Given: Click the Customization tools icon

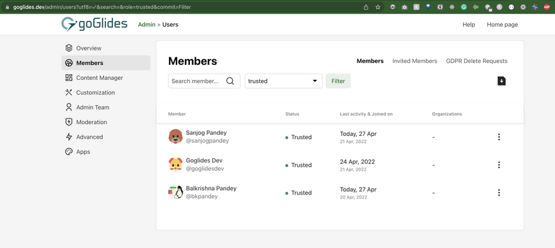Looking at the screenshot, I should click(69, 93).
